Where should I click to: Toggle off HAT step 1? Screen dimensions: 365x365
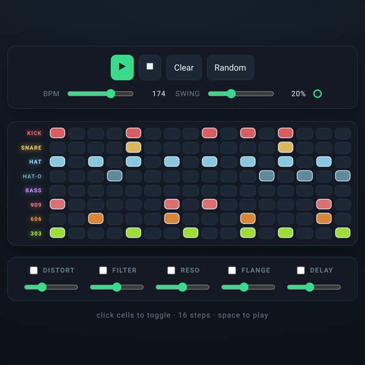(x=58, y=162)
